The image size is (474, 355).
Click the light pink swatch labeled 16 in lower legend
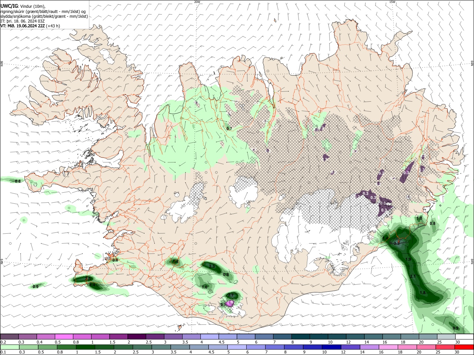point(388,347)
